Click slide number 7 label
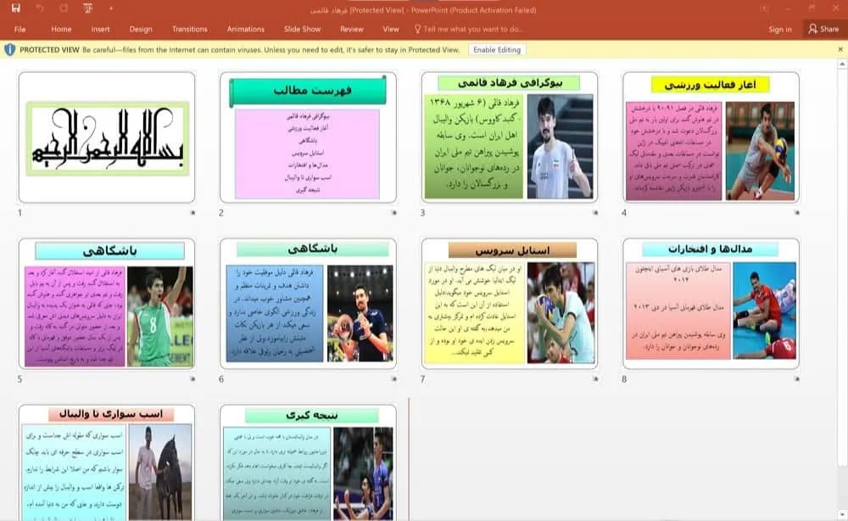The height and width of the screenshot is (521, 848). 422,378
